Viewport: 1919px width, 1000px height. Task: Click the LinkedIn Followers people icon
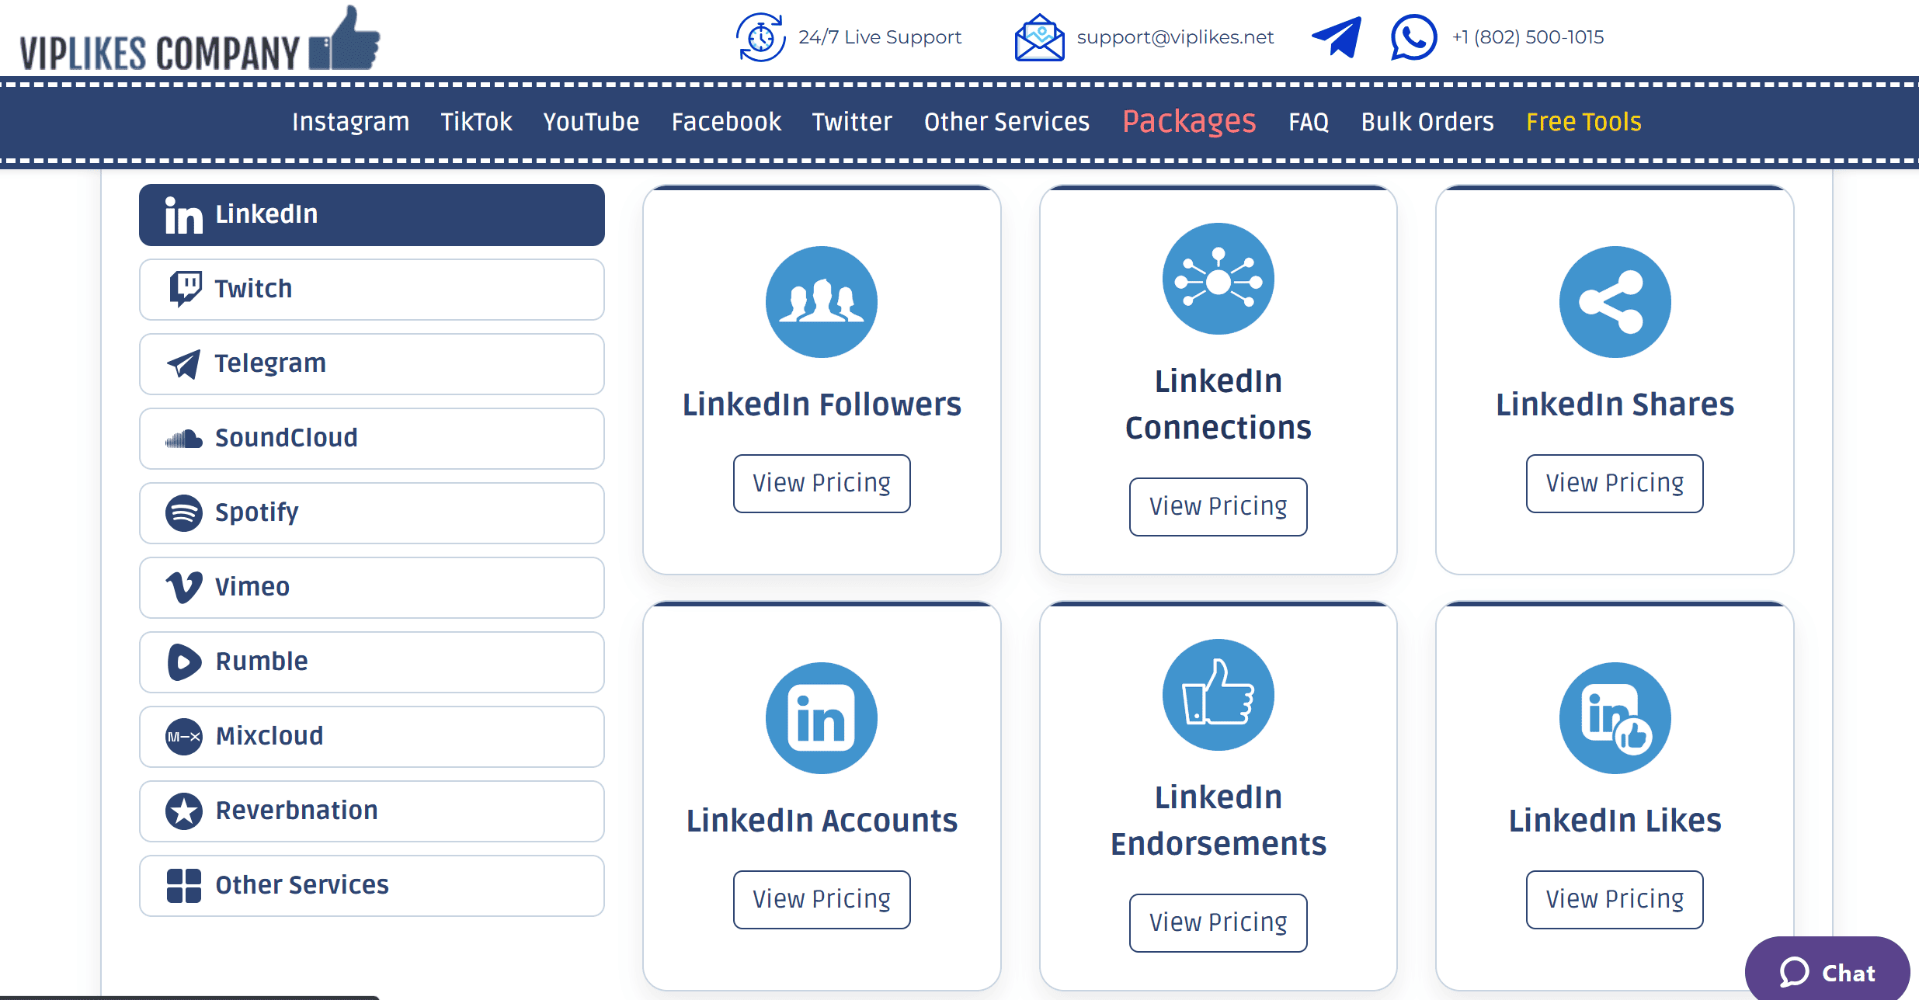tap(821, 302)
